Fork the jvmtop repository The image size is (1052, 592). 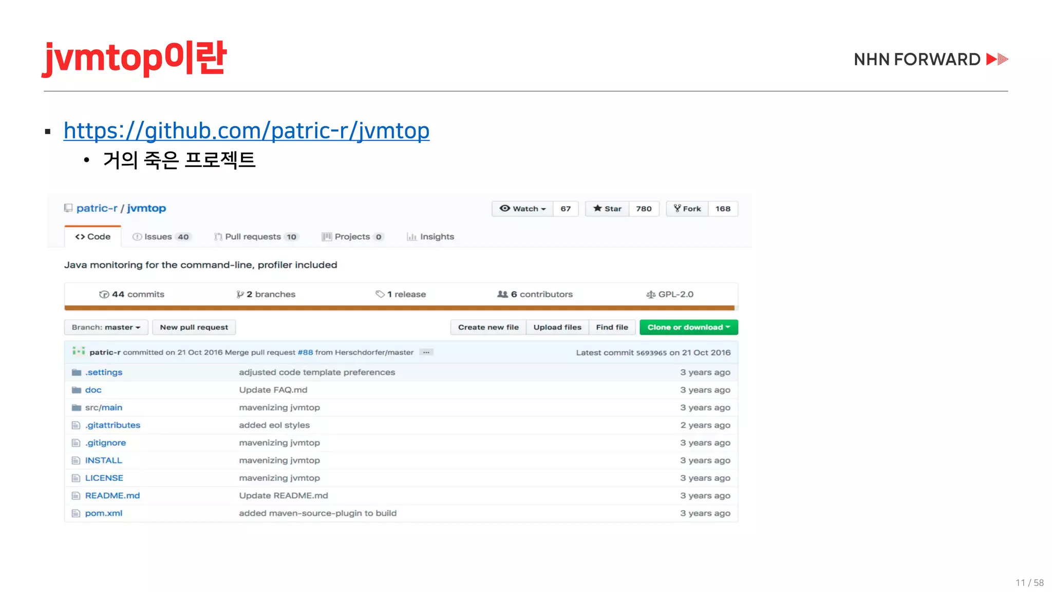point(687,209)
